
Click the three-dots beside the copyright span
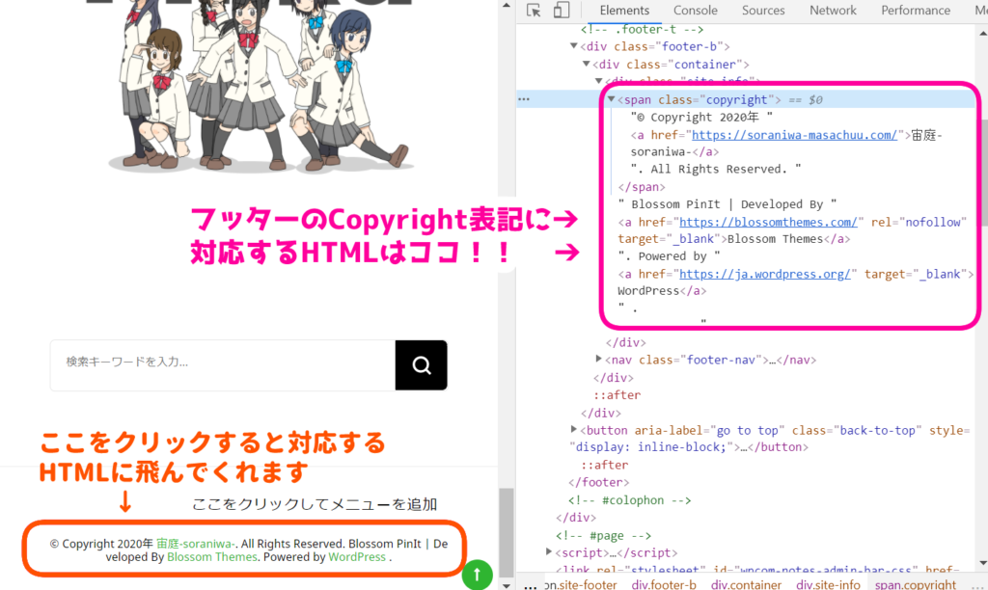coord(524,99)
